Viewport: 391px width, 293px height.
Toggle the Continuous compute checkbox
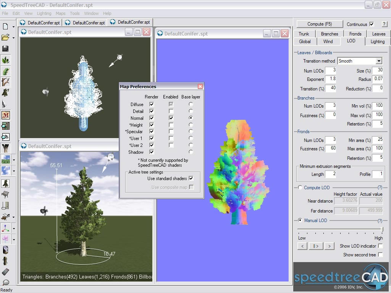point(372,24)
